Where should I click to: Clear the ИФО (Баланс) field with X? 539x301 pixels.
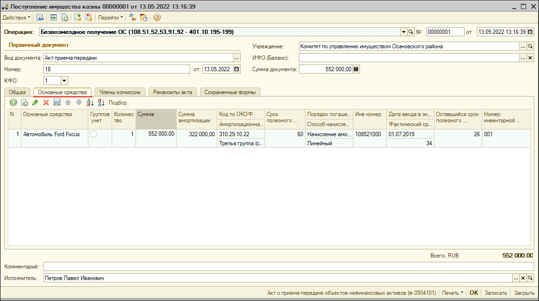tap(530, 58)
